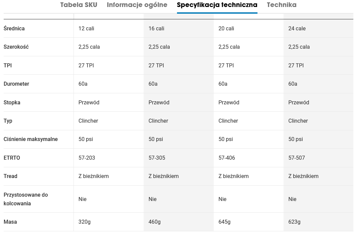This screenshot has height=232, width=354.
Task: Click the 320g mass cell
Action: click(x=84, y=222)
